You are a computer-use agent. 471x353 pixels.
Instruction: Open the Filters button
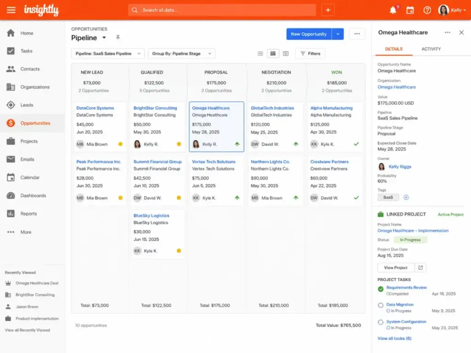[x=310, y=53]
